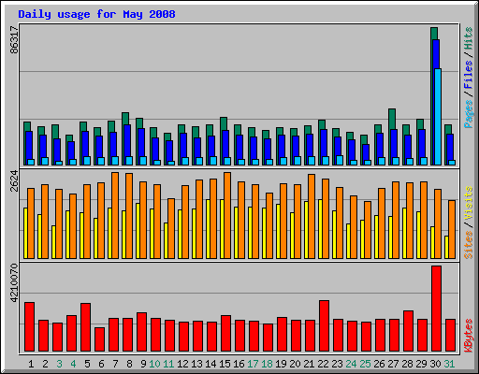Click day label 8 on the axis

pos(129,364)
